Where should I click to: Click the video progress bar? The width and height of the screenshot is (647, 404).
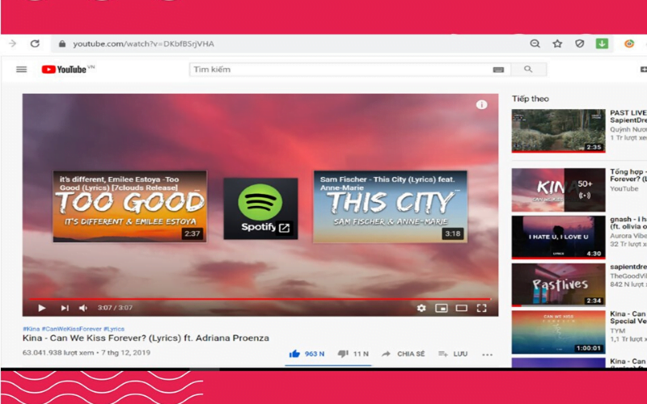(260, 298)
